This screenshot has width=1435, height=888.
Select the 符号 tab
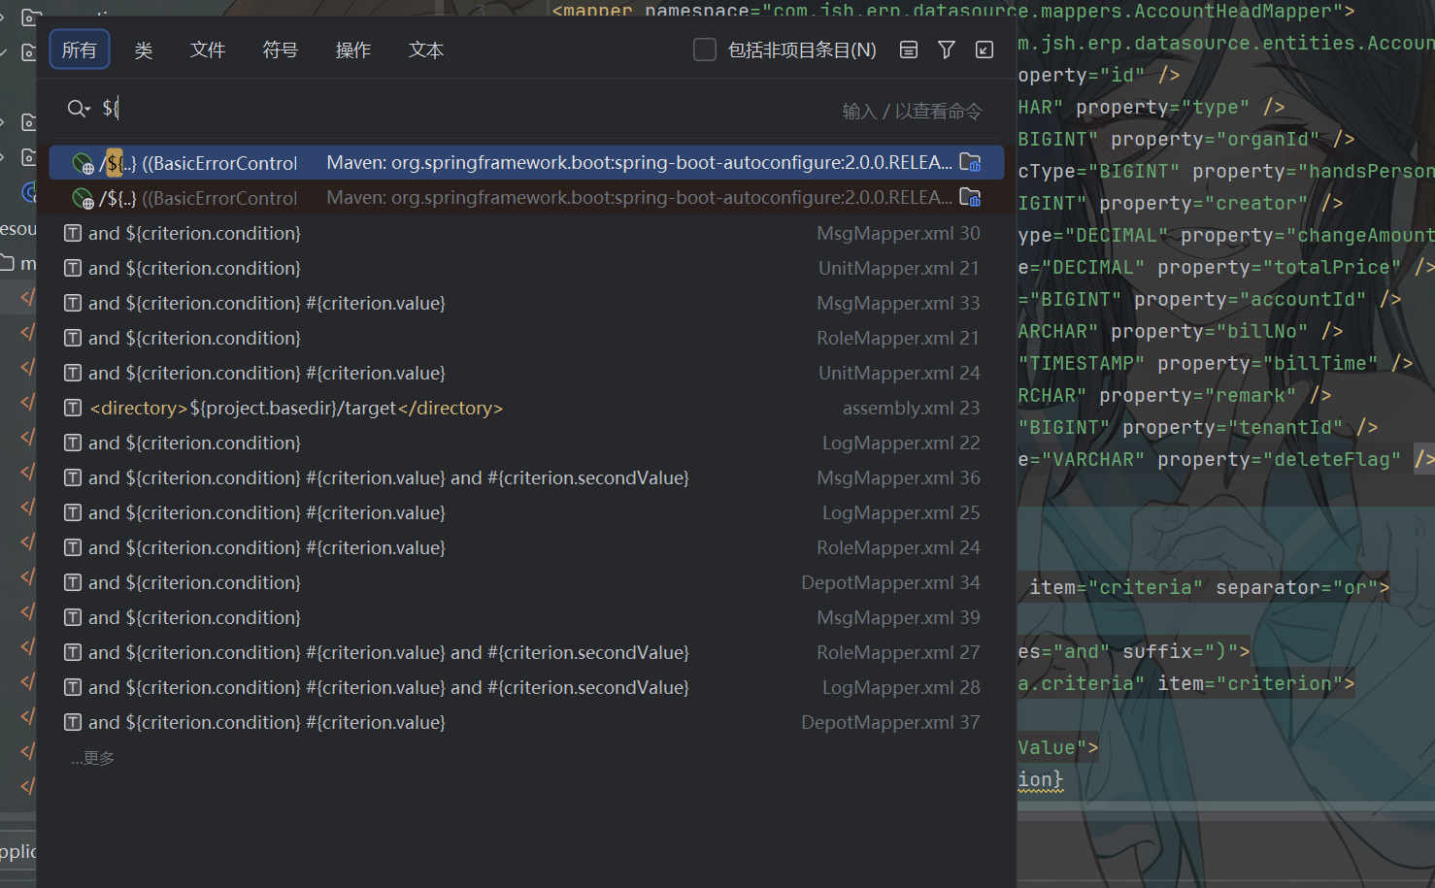coord(281,49)
